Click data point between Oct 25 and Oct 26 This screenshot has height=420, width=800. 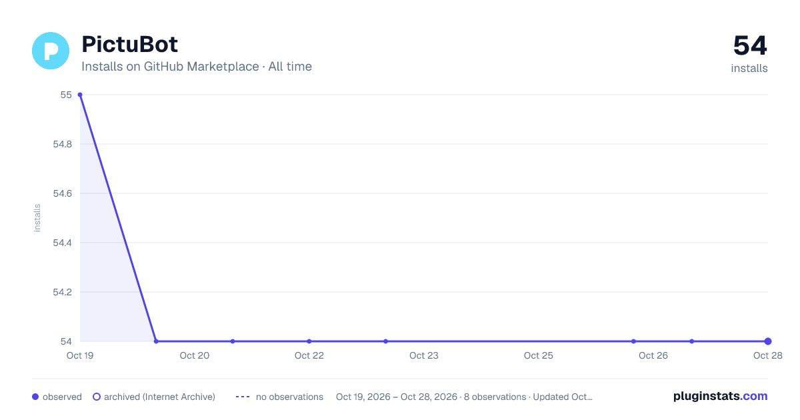pos(633,341)
